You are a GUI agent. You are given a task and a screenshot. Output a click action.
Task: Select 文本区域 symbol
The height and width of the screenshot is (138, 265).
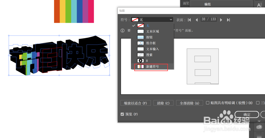[x=152, y=32]
